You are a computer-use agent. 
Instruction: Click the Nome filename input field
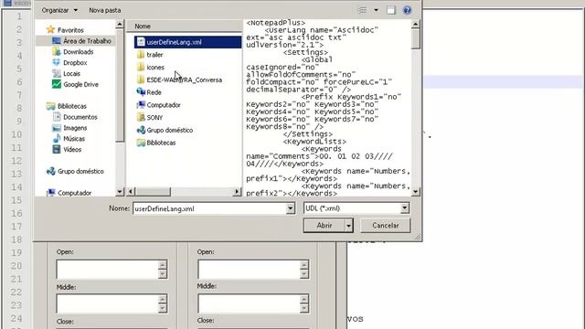(209, 208)
